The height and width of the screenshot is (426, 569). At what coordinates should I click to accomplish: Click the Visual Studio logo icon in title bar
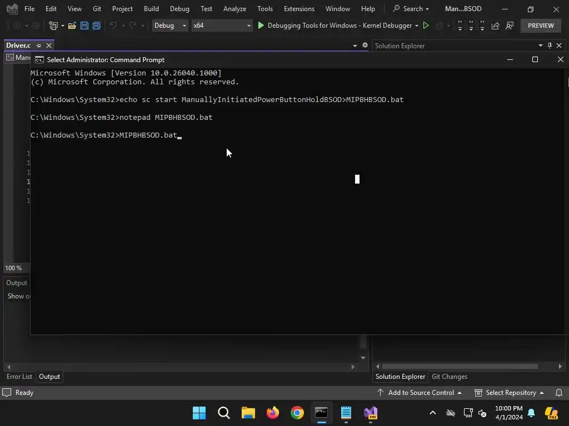click(x=12, y=9)
